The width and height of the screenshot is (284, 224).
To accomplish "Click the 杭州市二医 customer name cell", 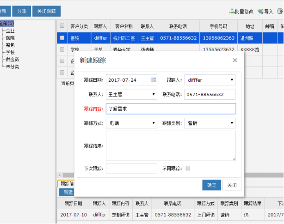I will [x=124, y=38].
